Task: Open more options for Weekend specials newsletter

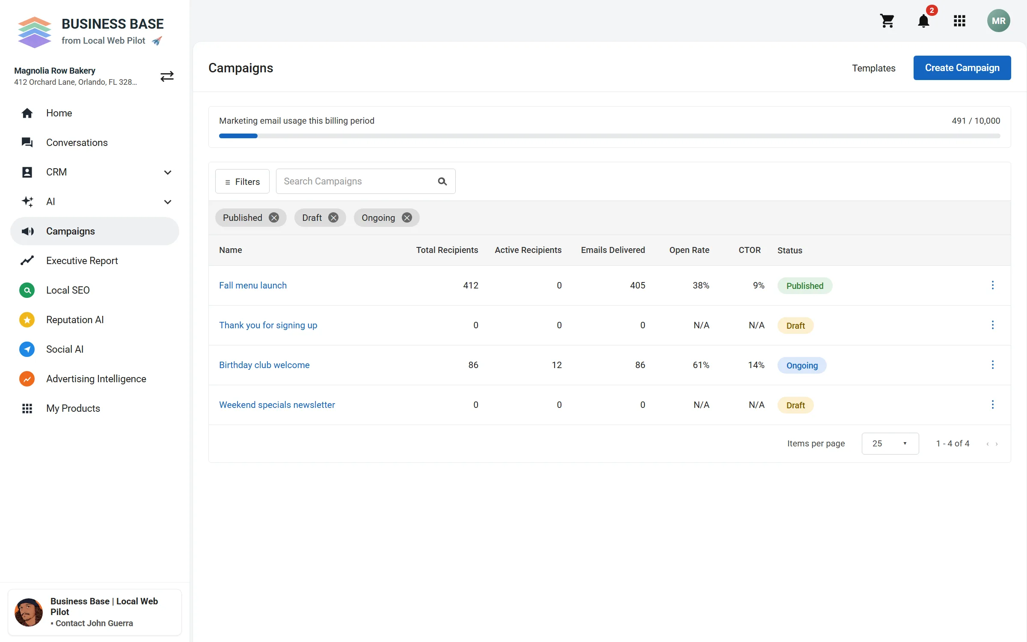Action: [x=993, y=404]
